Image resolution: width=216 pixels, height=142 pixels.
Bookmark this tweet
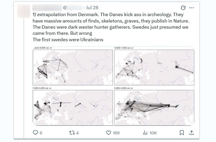[182, 133]
